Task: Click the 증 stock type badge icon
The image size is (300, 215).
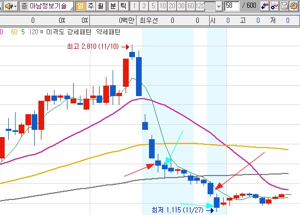Action: point(24,6)
